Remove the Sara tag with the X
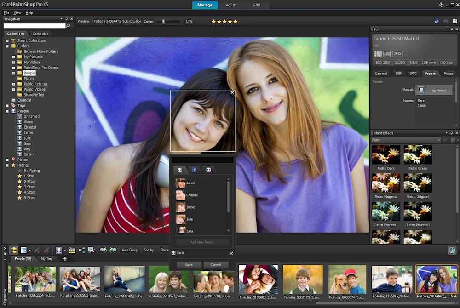Viewport: 460px width, 308px height. 231,253
